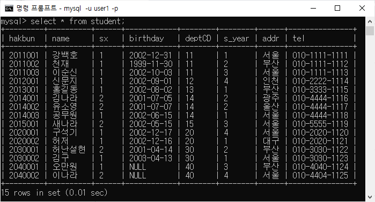Screen dimensions: 375x202
Task: Click phone number 010-5555-1119
Action: pyautogui.click(x=320, y=124)
